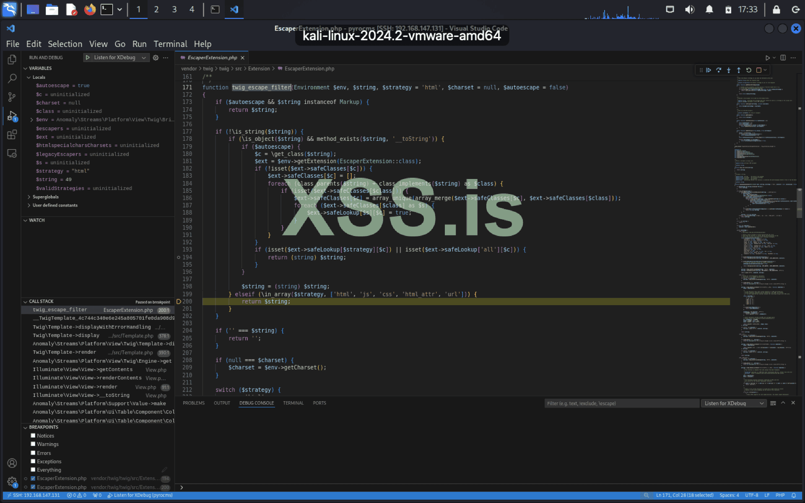
Task: Open the Remote Explorer icon
Action: (x=12, y=153)
